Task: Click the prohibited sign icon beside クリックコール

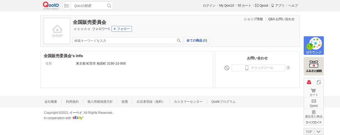Action: tap(227, 68)
